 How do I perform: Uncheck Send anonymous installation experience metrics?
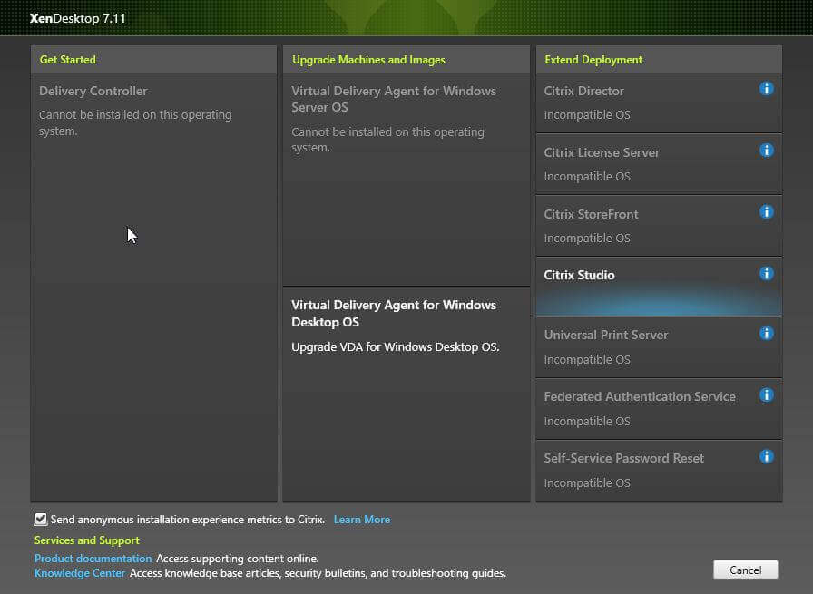point(41,519)
